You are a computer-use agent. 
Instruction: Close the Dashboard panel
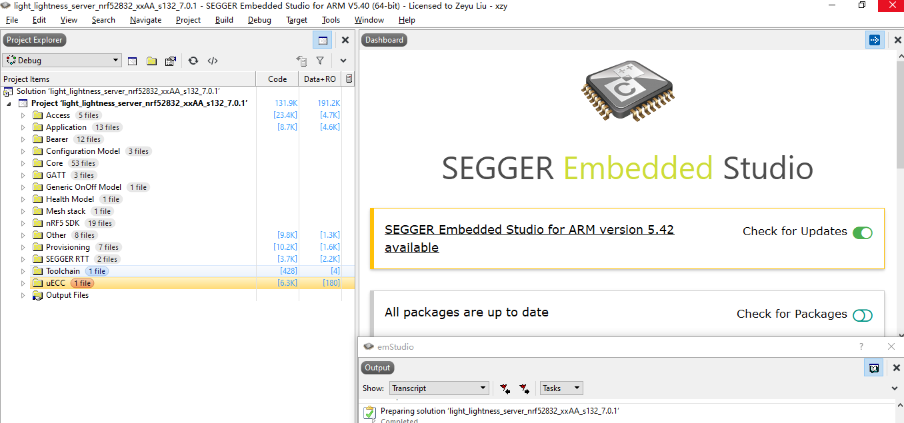coord(897,40)
